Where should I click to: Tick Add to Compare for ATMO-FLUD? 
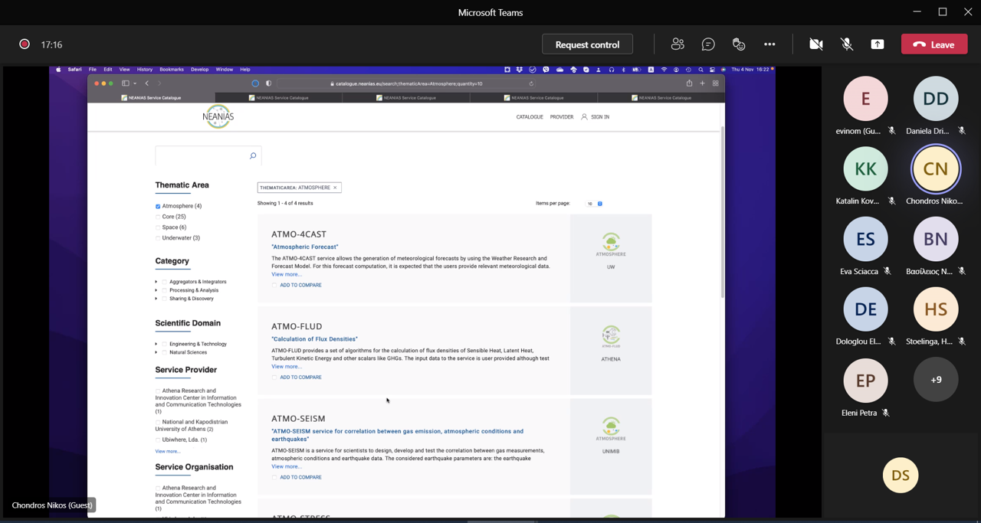tap(274, 377)
